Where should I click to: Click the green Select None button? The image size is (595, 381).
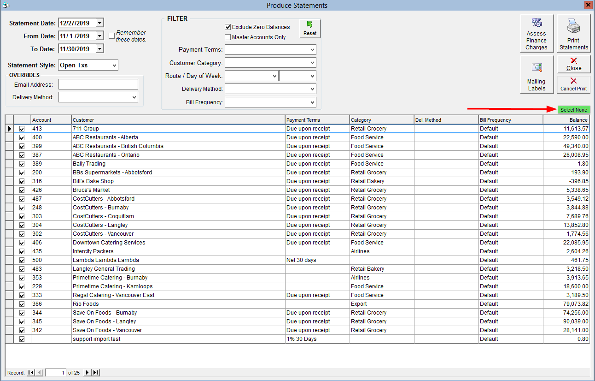pos(574,110)
